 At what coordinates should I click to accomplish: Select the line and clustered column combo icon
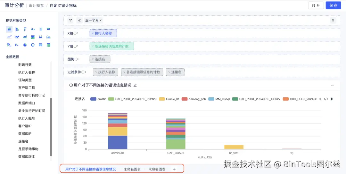48,37
